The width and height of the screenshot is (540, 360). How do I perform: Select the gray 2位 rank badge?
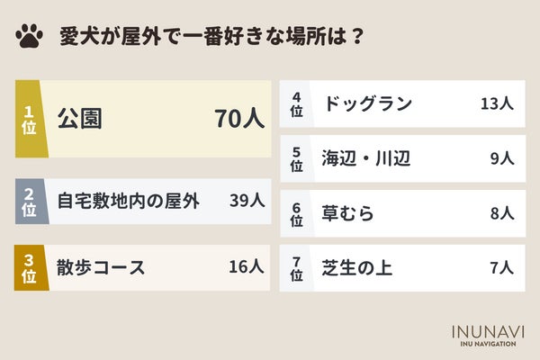(x=28, y=201)
